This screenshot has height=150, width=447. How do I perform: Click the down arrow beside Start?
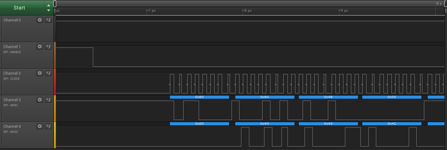[x=48, y=10]
